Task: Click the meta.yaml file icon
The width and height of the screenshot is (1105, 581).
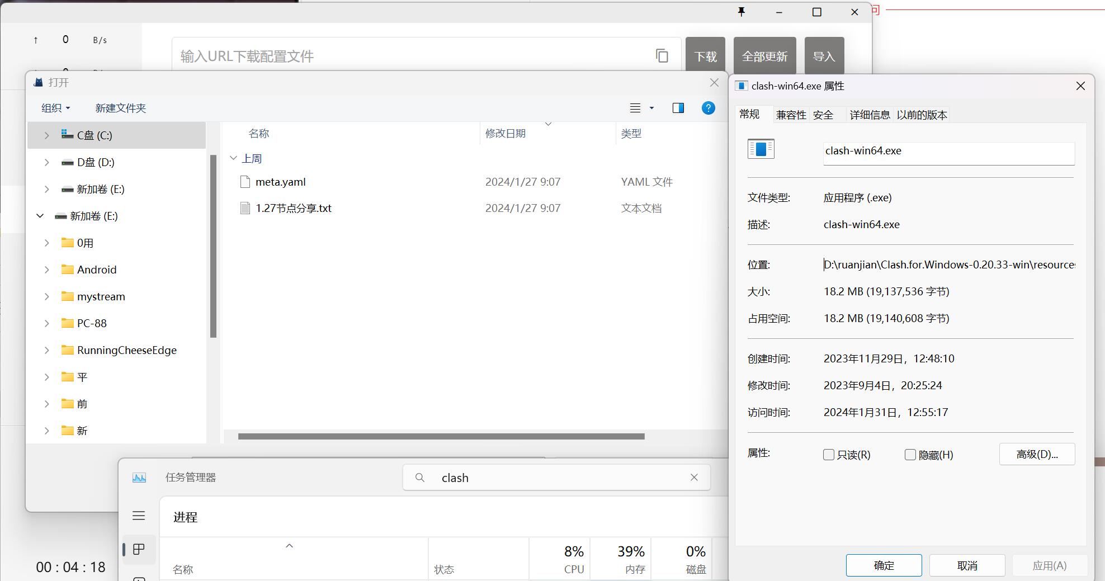Action: tap(245, 182)
